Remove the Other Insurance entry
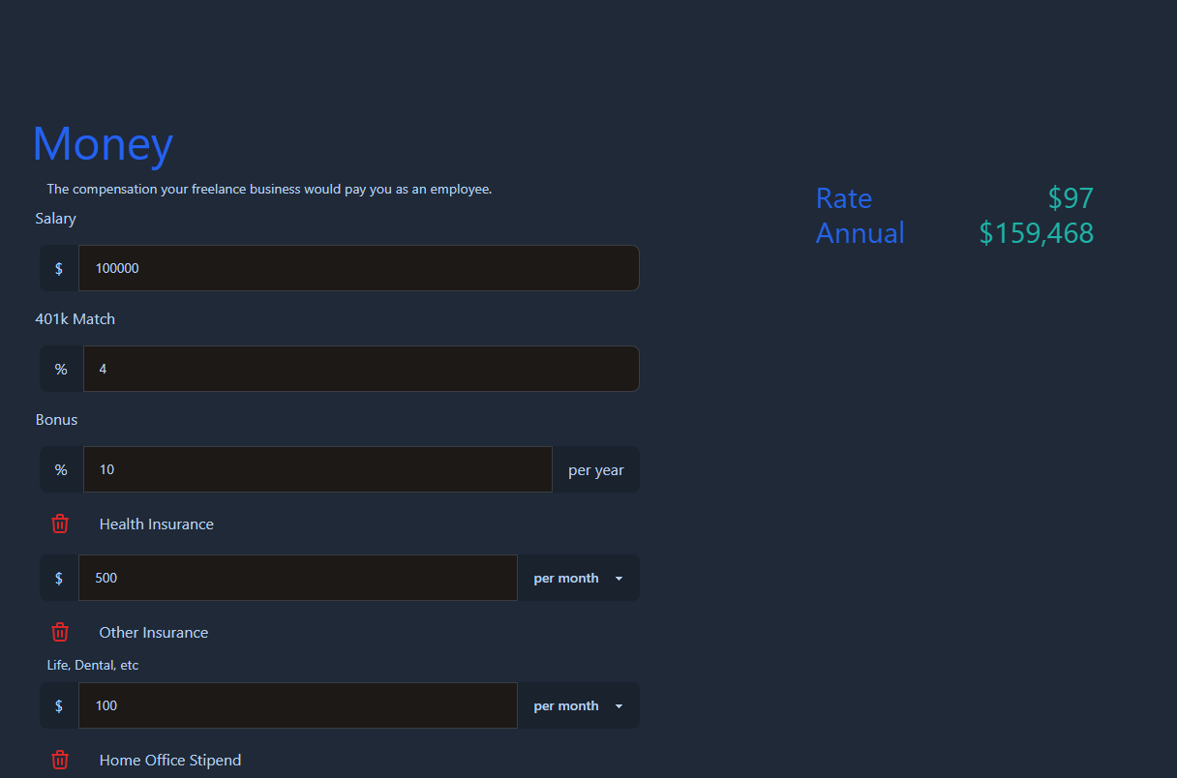The image size is (1177, 778). pos(60,632)
